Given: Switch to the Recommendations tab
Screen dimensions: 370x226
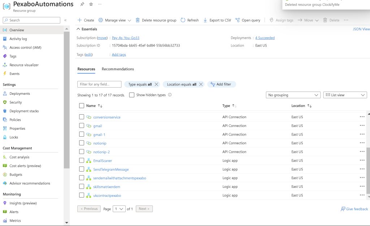Looking at the screenshot, I should (x=118, y=69).
